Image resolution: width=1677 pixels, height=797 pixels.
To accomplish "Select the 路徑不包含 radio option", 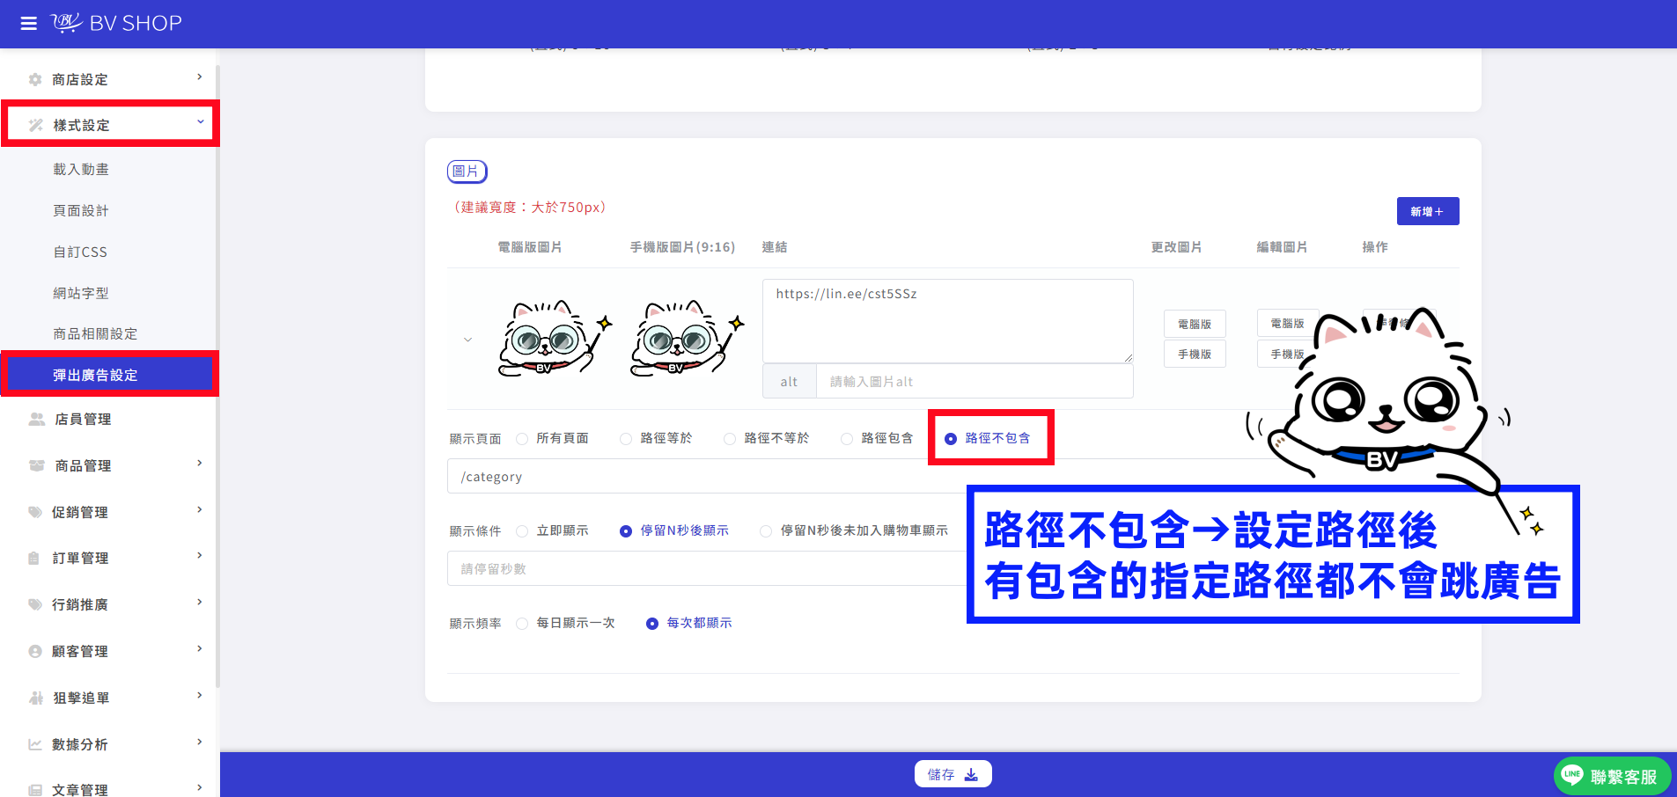I will tap(951, 439).
